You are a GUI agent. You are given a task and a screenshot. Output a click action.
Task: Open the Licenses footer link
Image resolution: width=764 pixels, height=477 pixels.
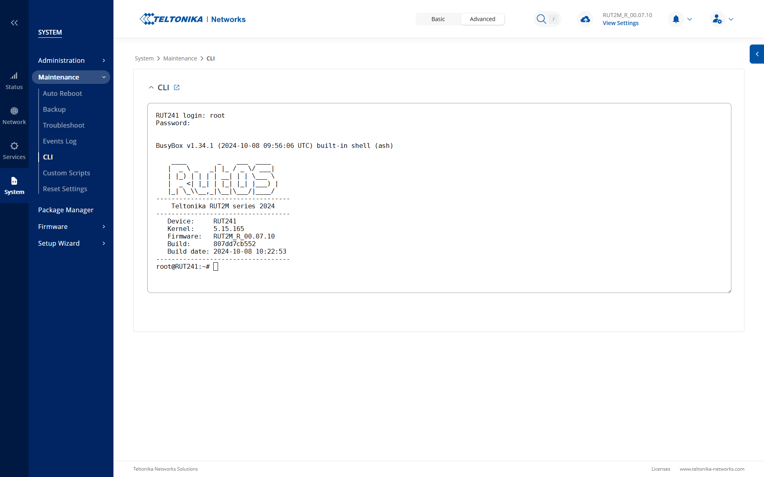pos(661,469)
